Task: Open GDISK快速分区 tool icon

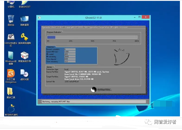Action: click(11, 40)
